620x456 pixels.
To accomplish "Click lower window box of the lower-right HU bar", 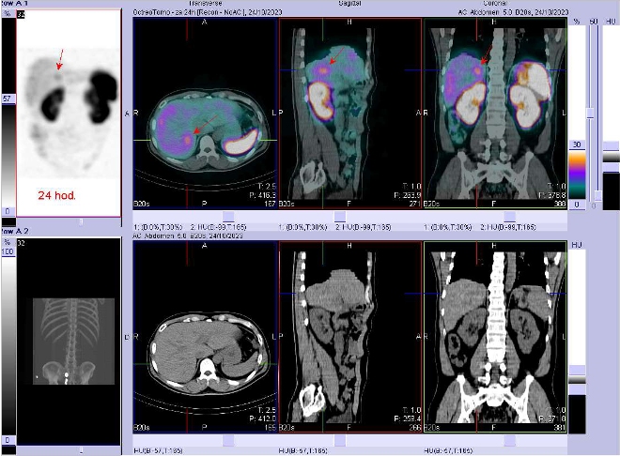I will click(x=577, y=389).
